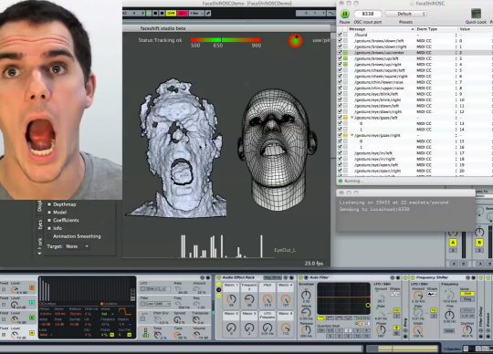Open the 1 Bar quantization dropdown
The width and height of the screenshot is (493, 354).
point(197,13)
